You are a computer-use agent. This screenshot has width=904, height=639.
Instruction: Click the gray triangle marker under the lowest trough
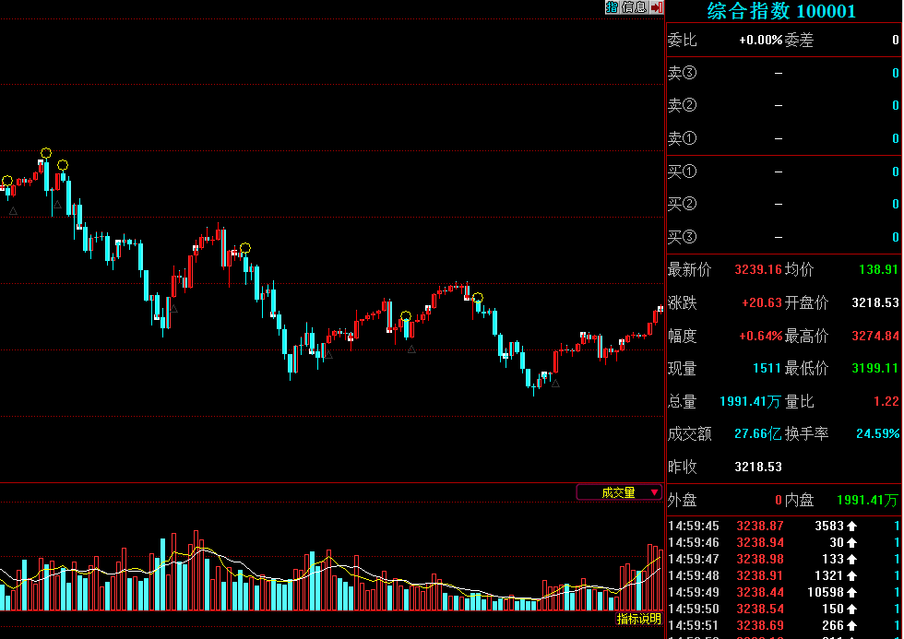555,383
